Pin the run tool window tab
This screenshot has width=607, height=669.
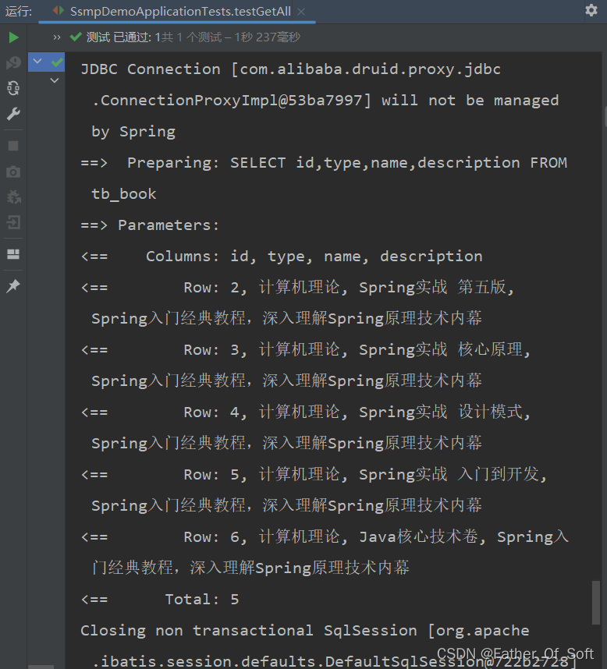(13, 285)
